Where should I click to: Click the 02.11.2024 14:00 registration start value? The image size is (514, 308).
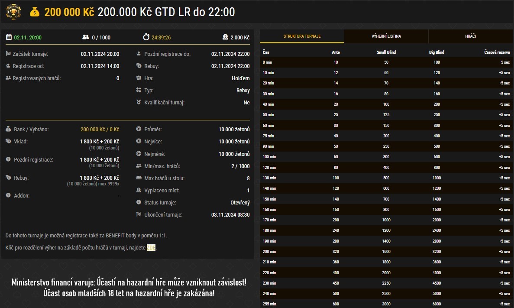100,66
